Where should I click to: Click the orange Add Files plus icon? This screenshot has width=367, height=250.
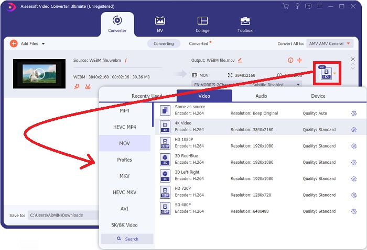coord(14,43)
